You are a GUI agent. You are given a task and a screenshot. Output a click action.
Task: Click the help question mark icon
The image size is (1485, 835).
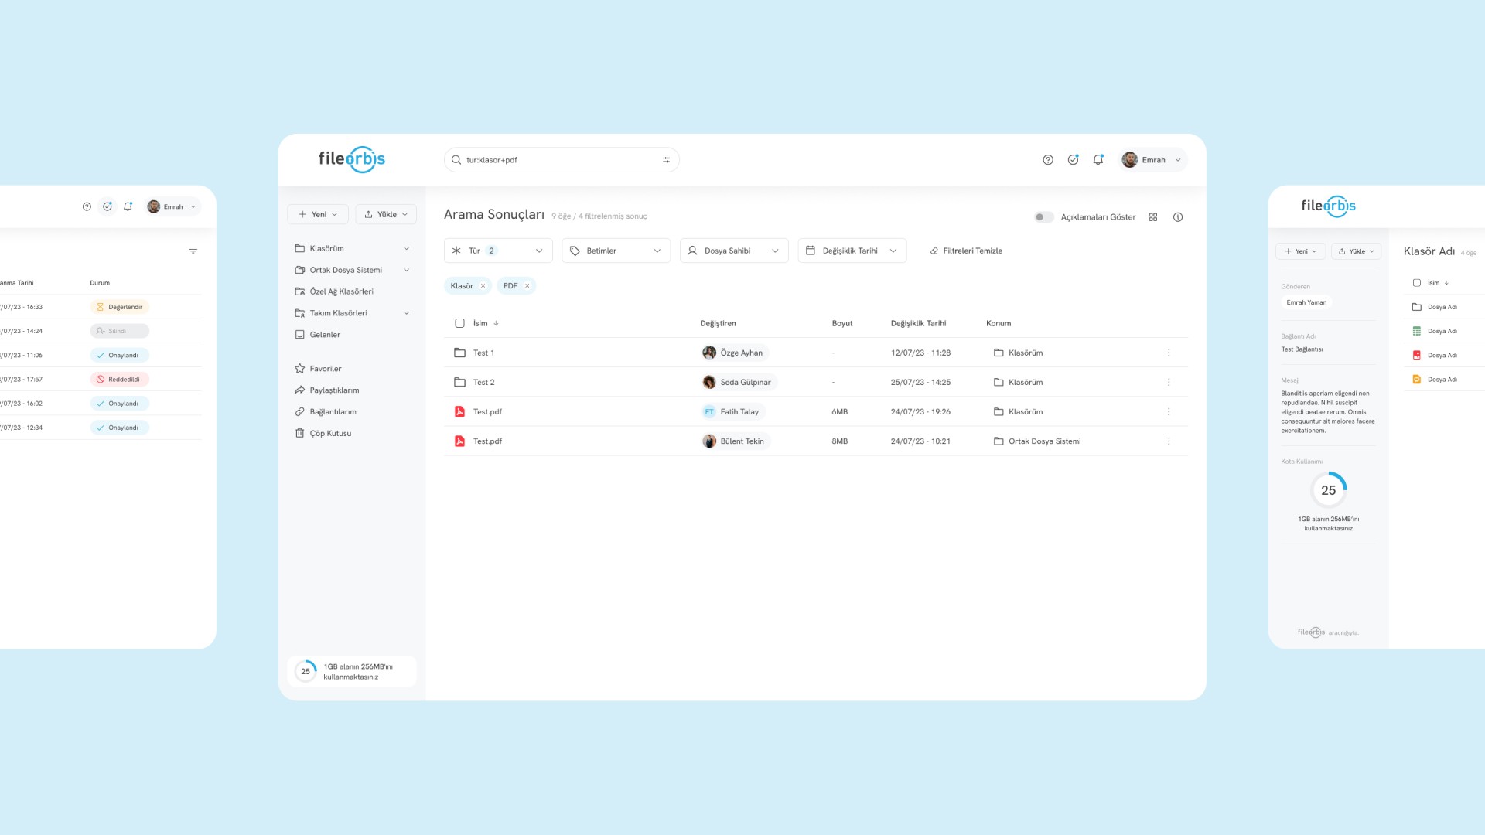pos(1048,160)
